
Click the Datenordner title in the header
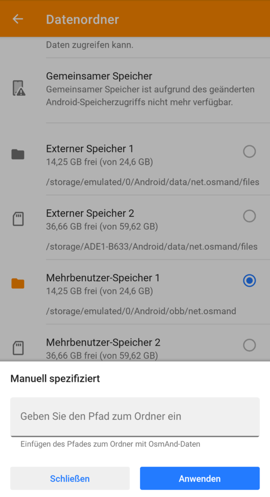coord(82,19)
